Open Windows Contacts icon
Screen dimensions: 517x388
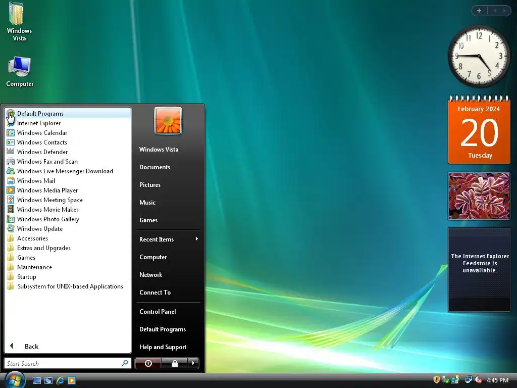click(11, 142)
